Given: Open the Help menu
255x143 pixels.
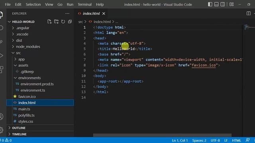Looking at the screenshot, I should pos(100,4).
